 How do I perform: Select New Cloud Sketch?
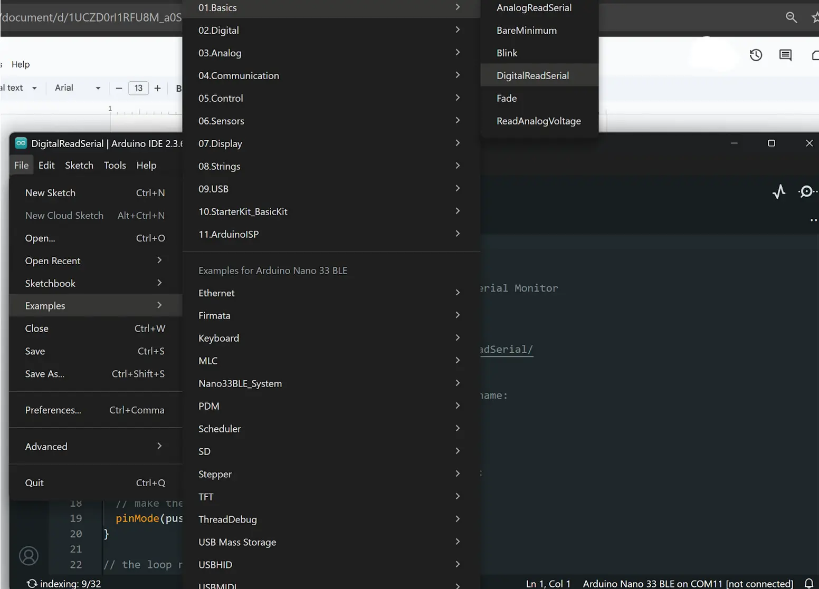click(96, 216)
